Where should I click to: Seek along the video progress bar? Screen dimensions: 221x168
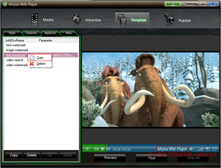click(151, 145)
